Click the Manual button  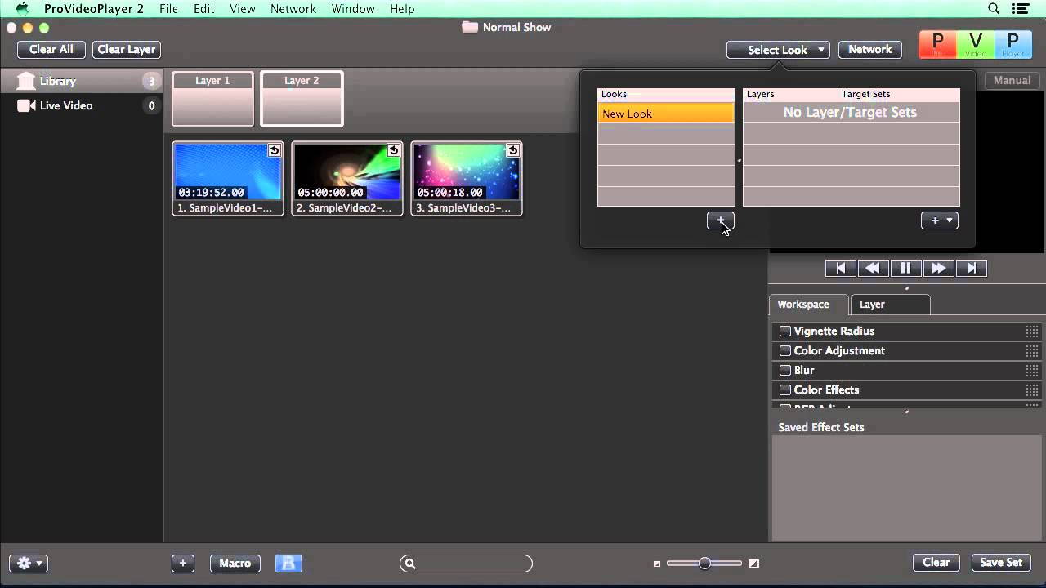coord(1012,81)
